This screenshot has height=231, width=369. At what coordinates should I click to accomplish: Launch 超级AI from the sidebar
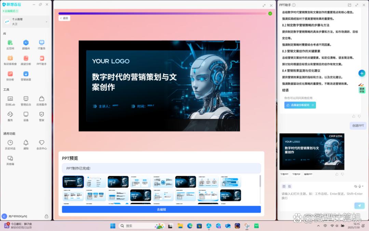point(26,43)
